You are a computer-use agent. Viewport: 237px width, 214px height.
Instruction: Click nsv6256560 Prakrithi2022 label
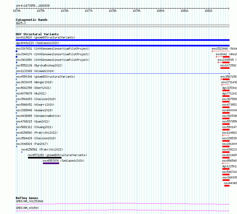click(x=37, y=133)
